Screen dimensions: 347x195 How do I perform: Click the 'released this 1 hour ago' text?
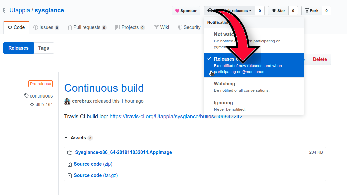[x=118, y=101]
